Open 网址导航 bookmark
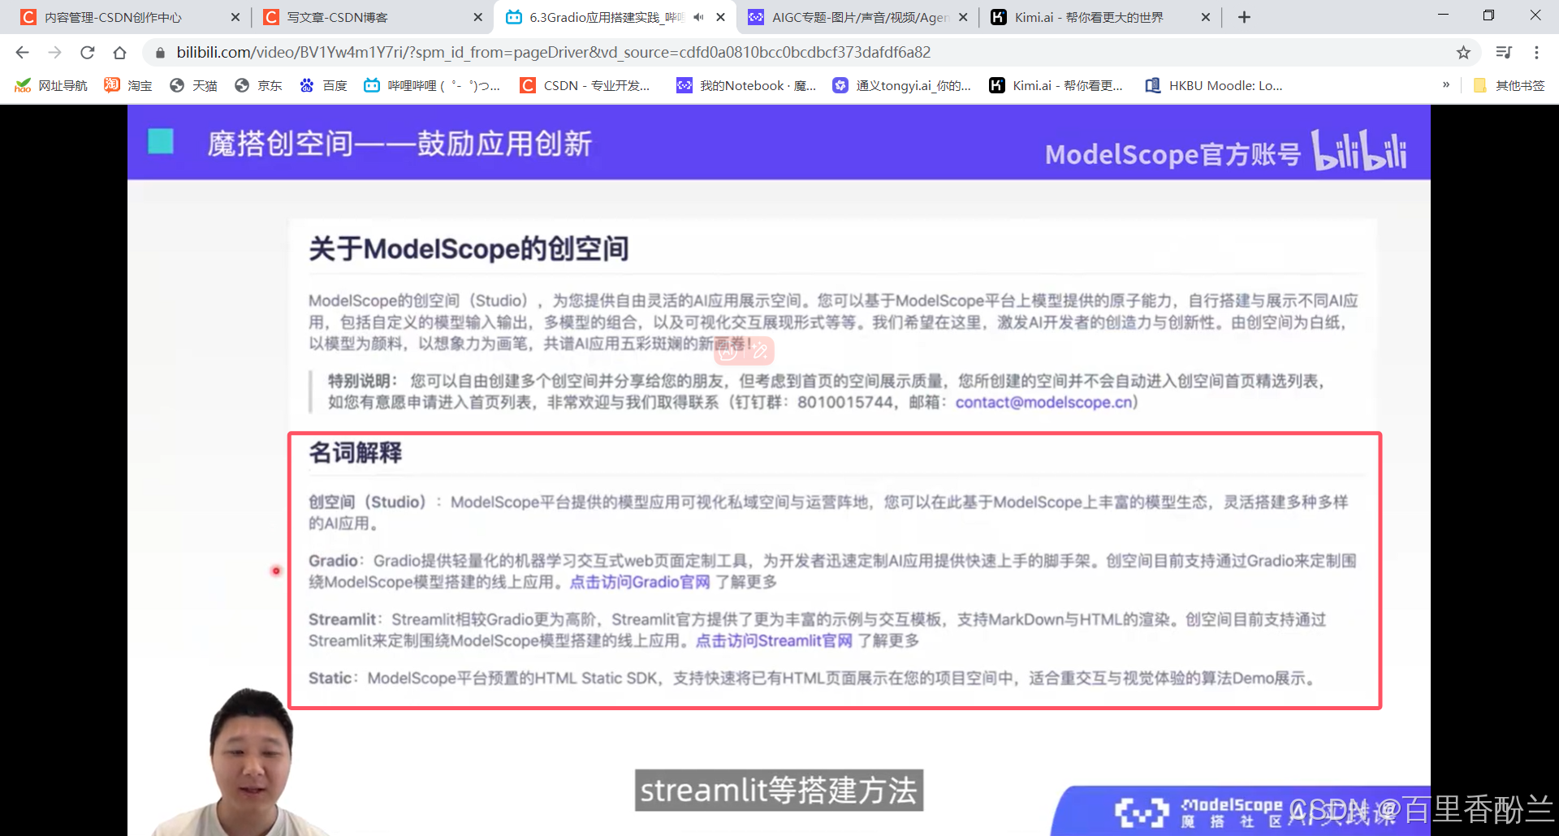This screenshot has height=836, width=1559. 51,85
